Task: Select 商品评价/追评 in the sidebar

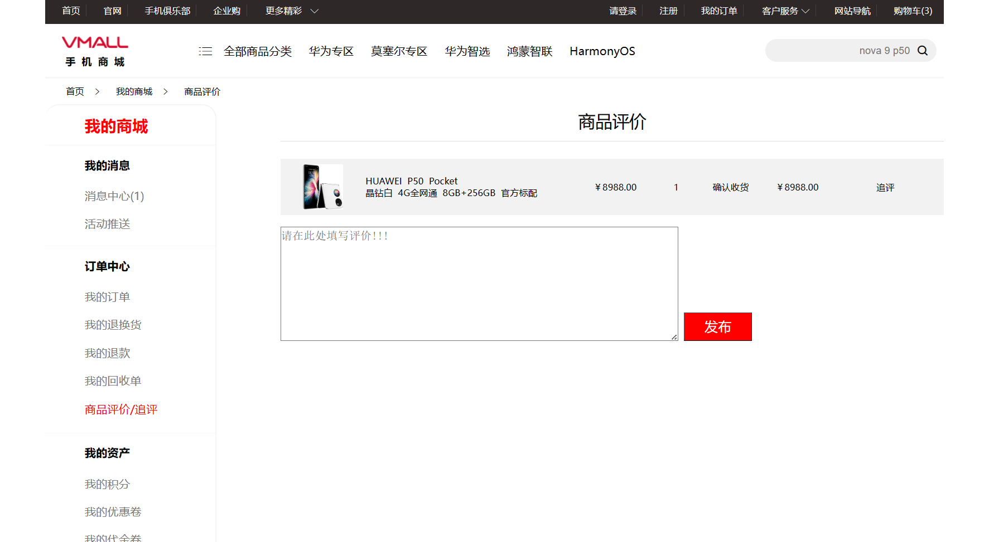Action: tap(121, 409)
